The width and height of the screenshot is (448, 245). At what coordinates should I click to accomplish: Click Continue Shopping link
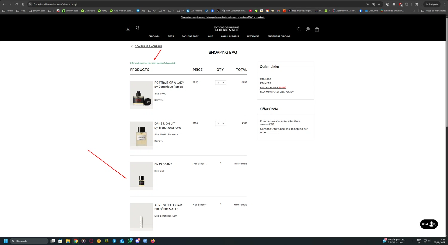click(x=148, y=47)
